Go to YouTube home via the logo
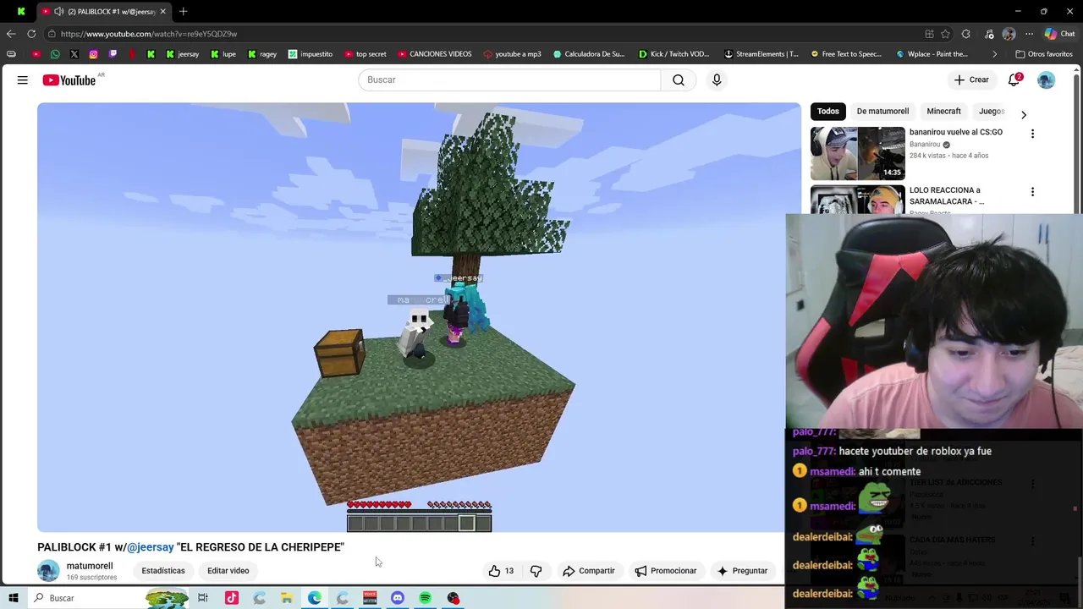This screenshot has height=609, width=1083. pos(69,80)
